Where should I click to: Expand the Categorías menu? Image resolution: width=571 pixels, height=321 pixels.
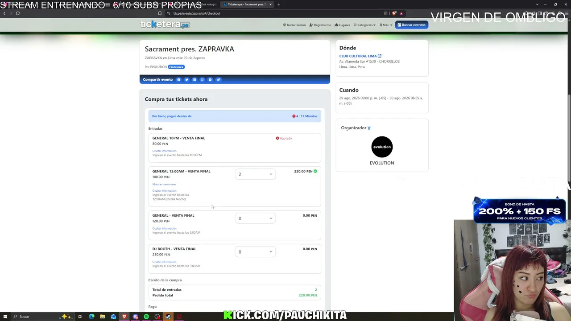364,25
